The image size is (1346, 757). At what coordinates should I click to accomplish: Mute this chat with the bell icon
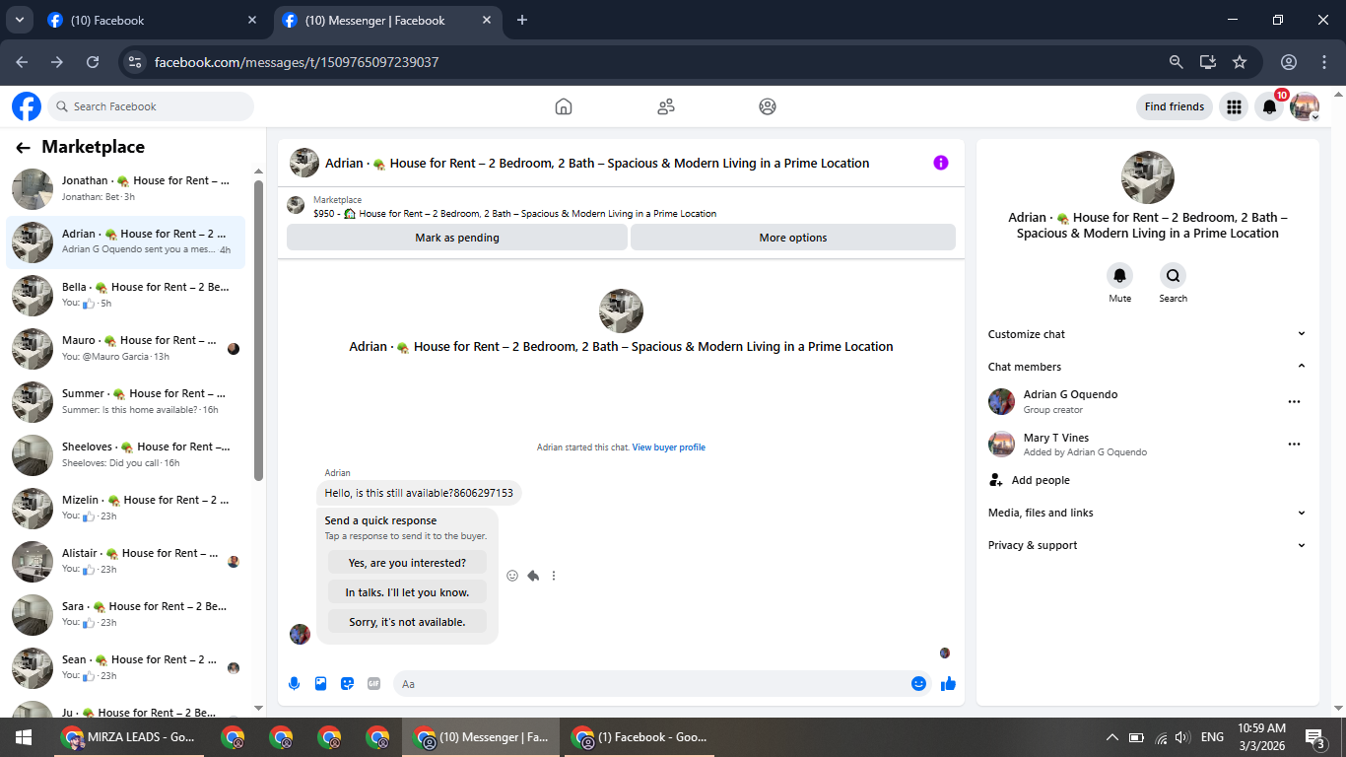click(x=1119, y=276)
